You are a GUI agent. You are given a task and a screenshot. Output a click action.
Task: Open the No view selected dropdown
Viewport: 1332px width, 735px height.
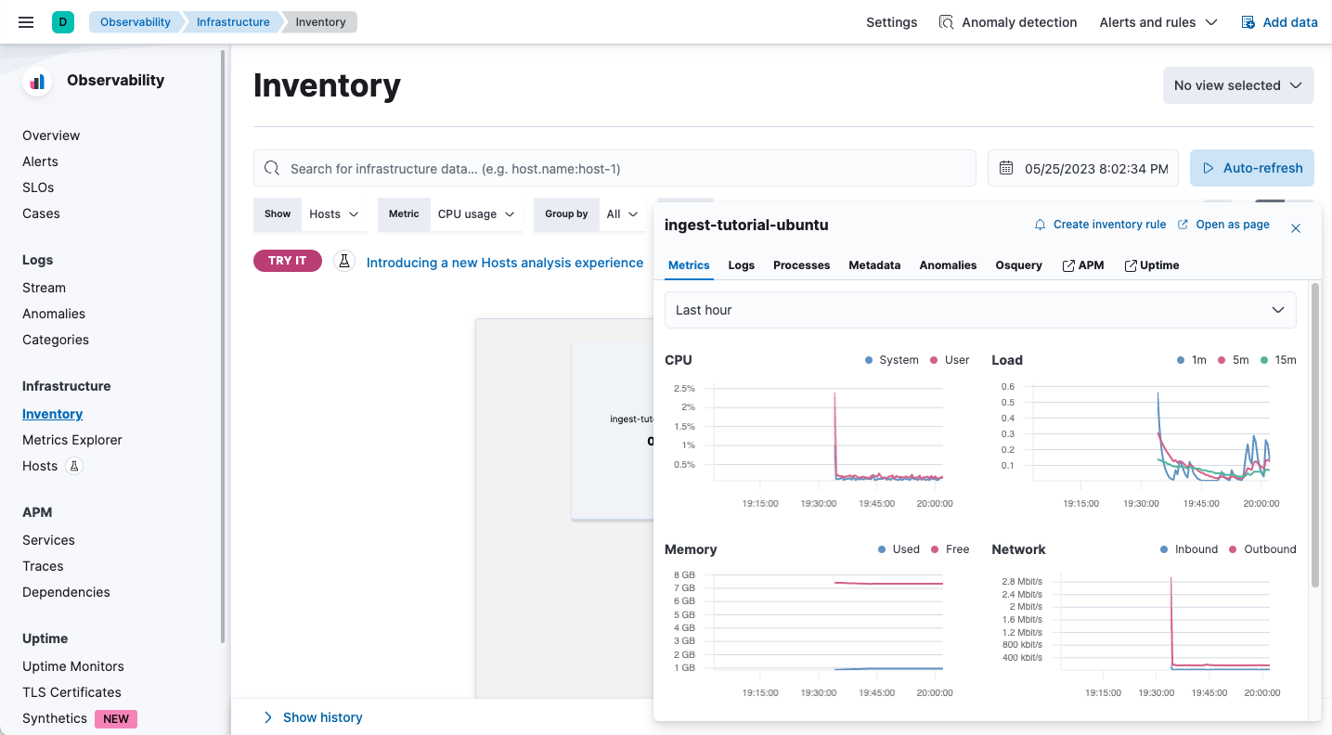tap(1238, 84)
